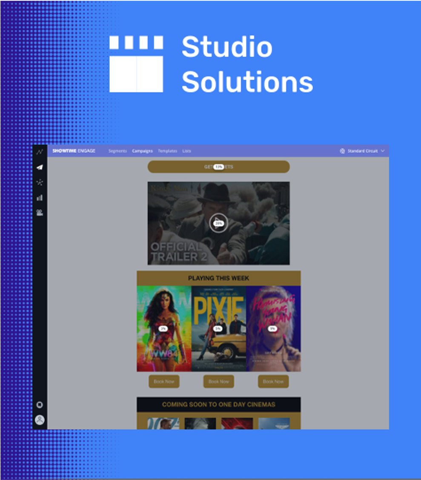Image resolution: width=421 pixels, height=480 pixels.
Task: Click Book Now under Promising Young Woman
Action: pyautogui.click(x=273, y=382)
